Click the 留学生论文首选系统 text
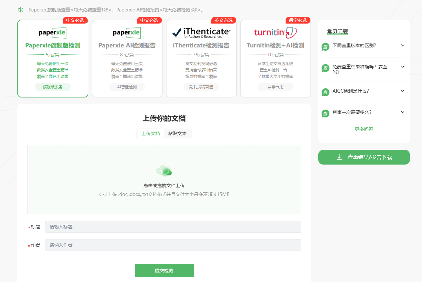This screenshot has height=282, width=422. tap(275, 63)
